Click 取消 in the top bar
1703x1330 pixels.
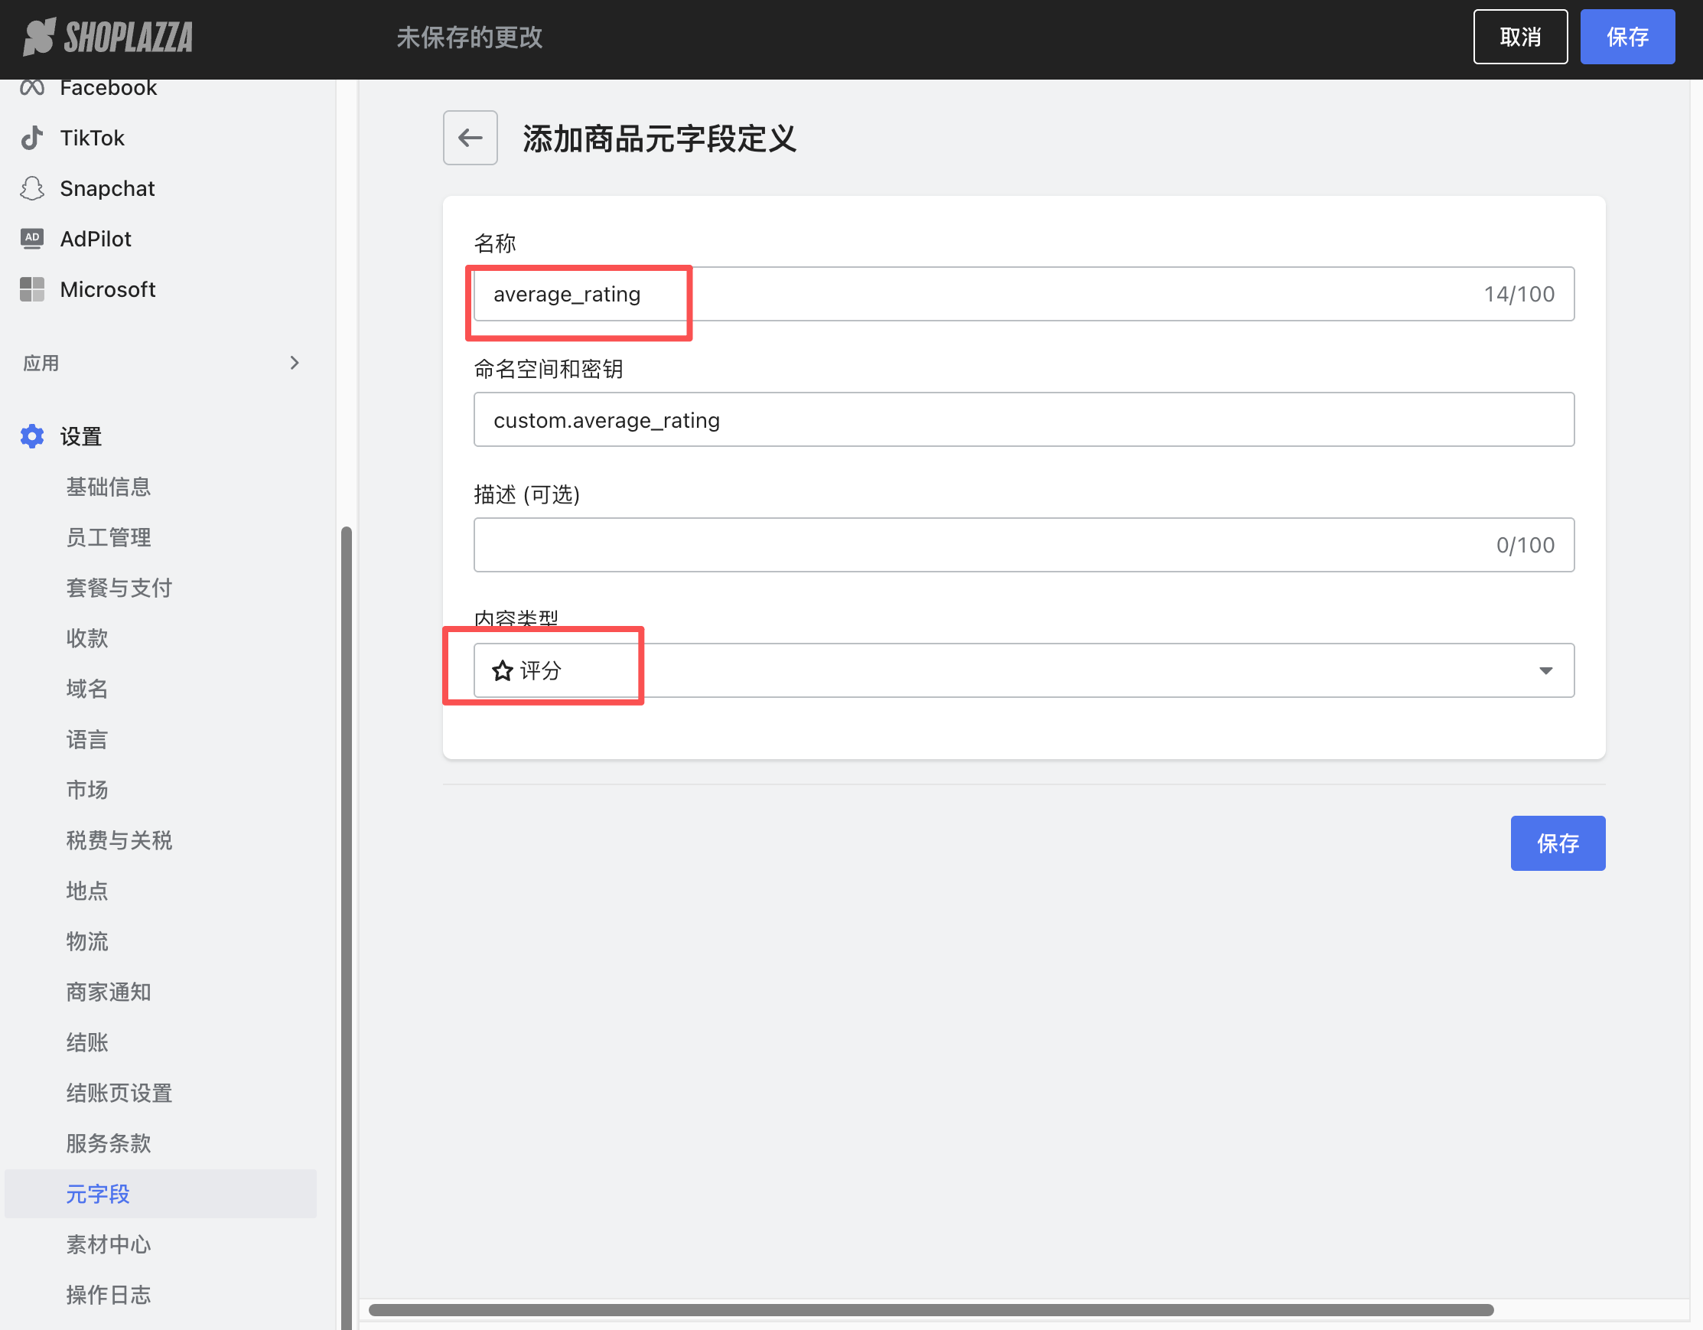click(x=1521, y=37)
